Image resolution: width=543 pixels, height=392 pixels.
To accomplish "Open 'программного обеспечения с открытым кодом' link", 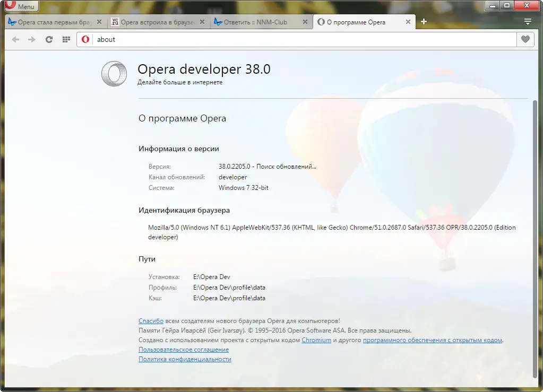I will coord(433,340).
